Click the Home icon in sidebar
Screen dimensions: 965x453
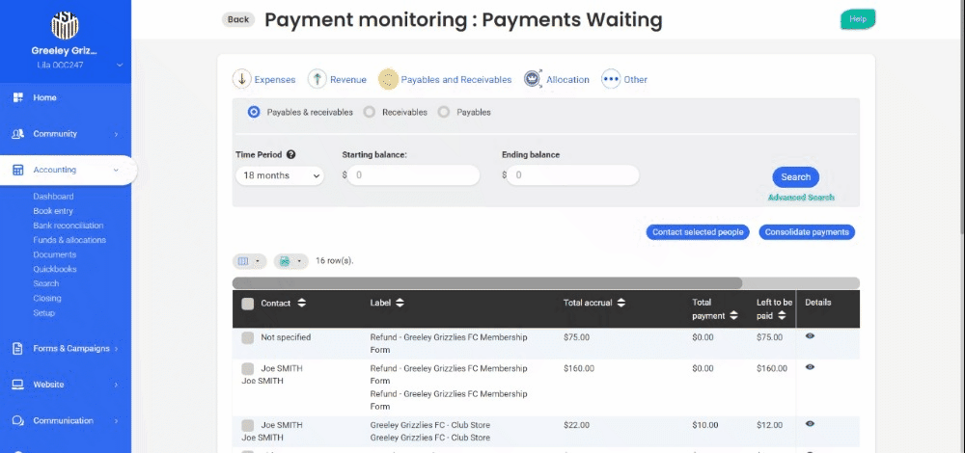click(x=17, y=97)
